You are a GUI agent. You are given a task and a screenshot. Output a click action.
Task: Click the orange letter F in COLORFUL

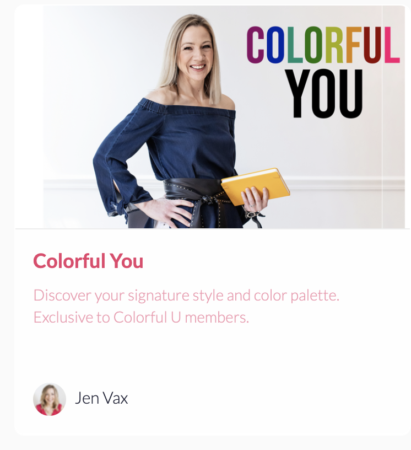[353, 45]
